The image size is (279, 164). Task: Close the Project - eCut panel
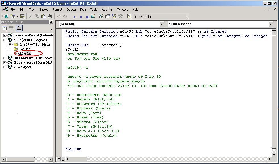tap(51, 22)
